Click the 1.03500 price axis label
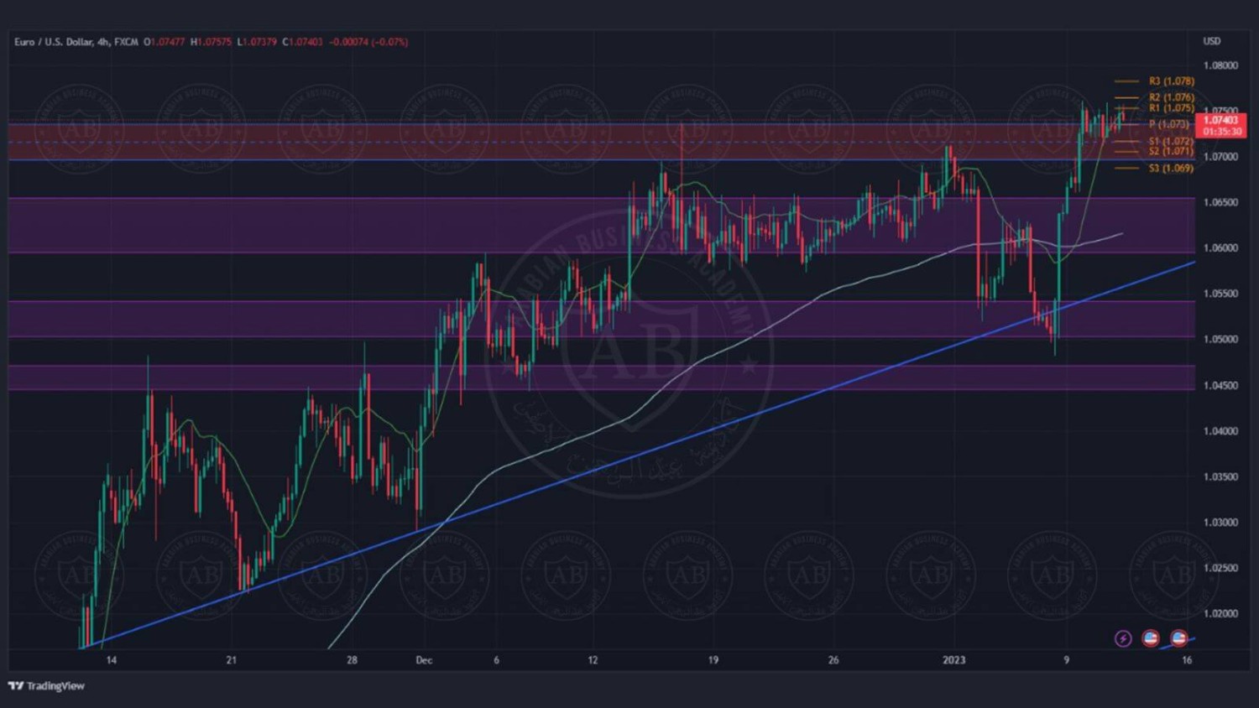 1220,476
